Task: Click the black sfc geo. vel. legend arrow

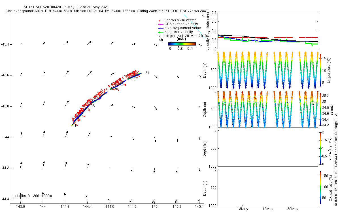Action: pyautogui.click(x=160, y=36)
